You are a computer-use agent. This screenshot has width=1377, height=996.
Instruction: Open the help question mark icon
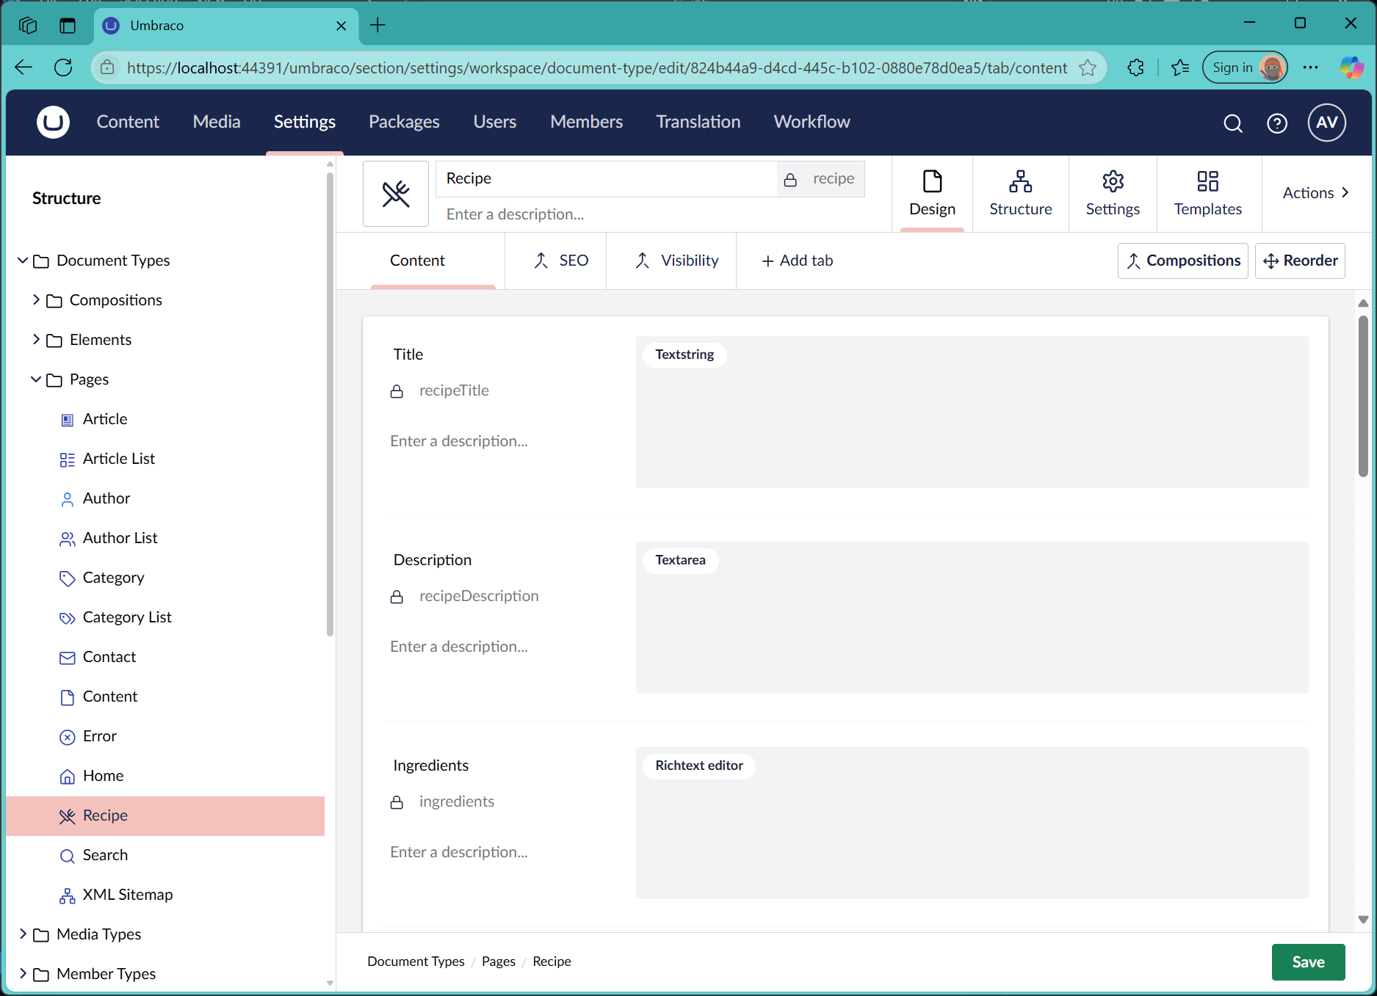tap(1277, 123)
